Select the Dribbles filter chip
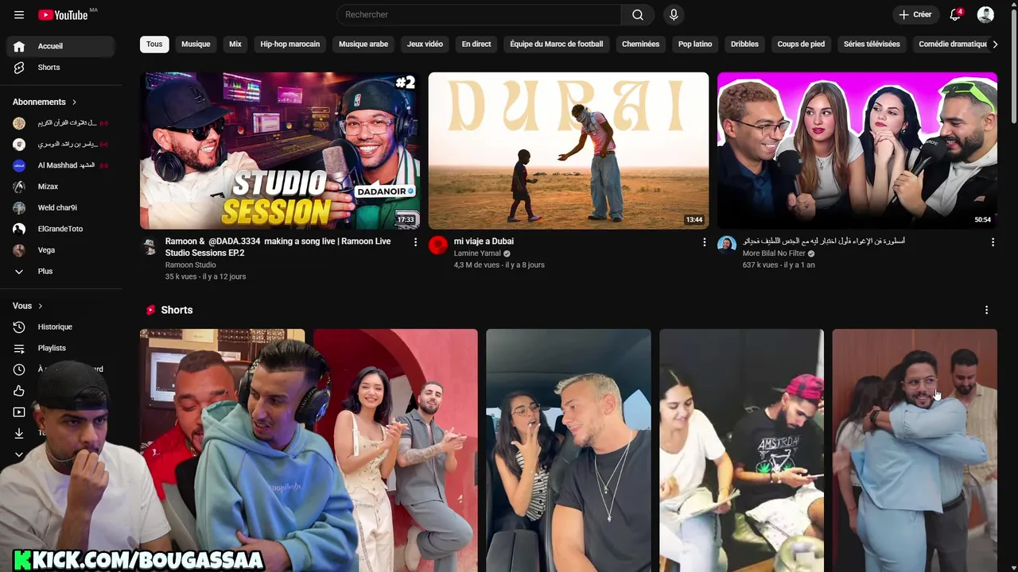 (744, 44)
